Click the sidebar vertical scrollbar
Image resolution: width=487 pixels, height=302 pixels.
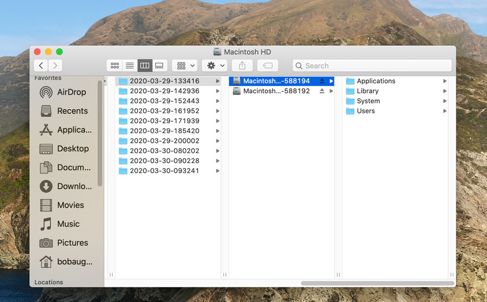point(100,134)
